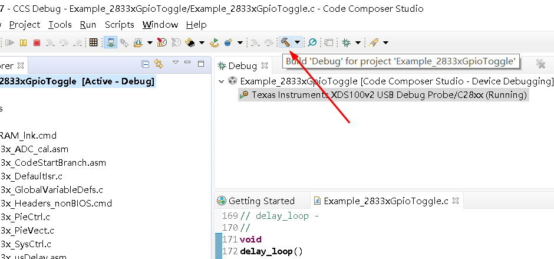Select the ADC_cal.asm file
Screen dimensions: 554x259
click(34, 149)
